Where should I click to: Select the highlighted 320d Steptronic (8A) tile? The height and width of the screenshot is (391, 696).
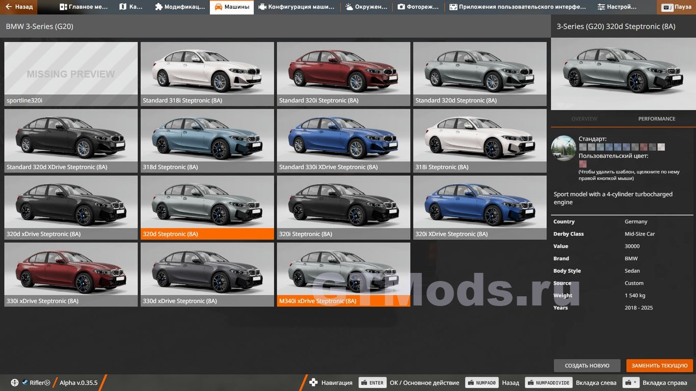[207, 208]
